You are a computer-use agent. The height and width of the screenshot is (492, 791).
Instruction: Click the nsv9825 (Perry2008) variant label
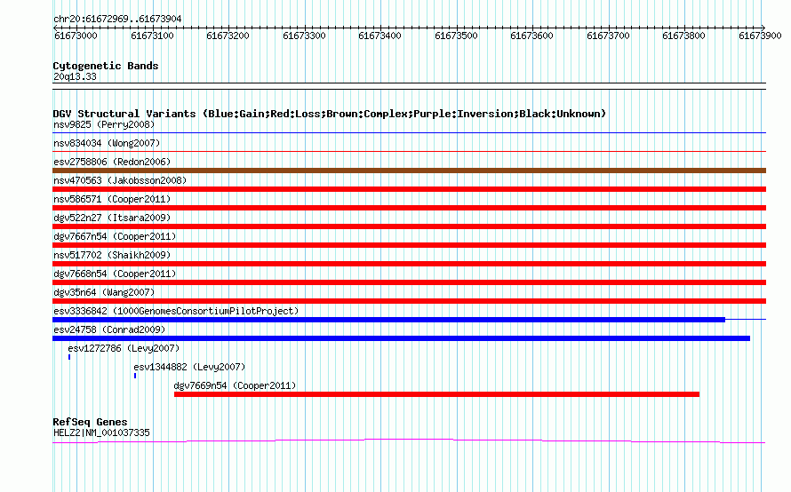(104, 124)
